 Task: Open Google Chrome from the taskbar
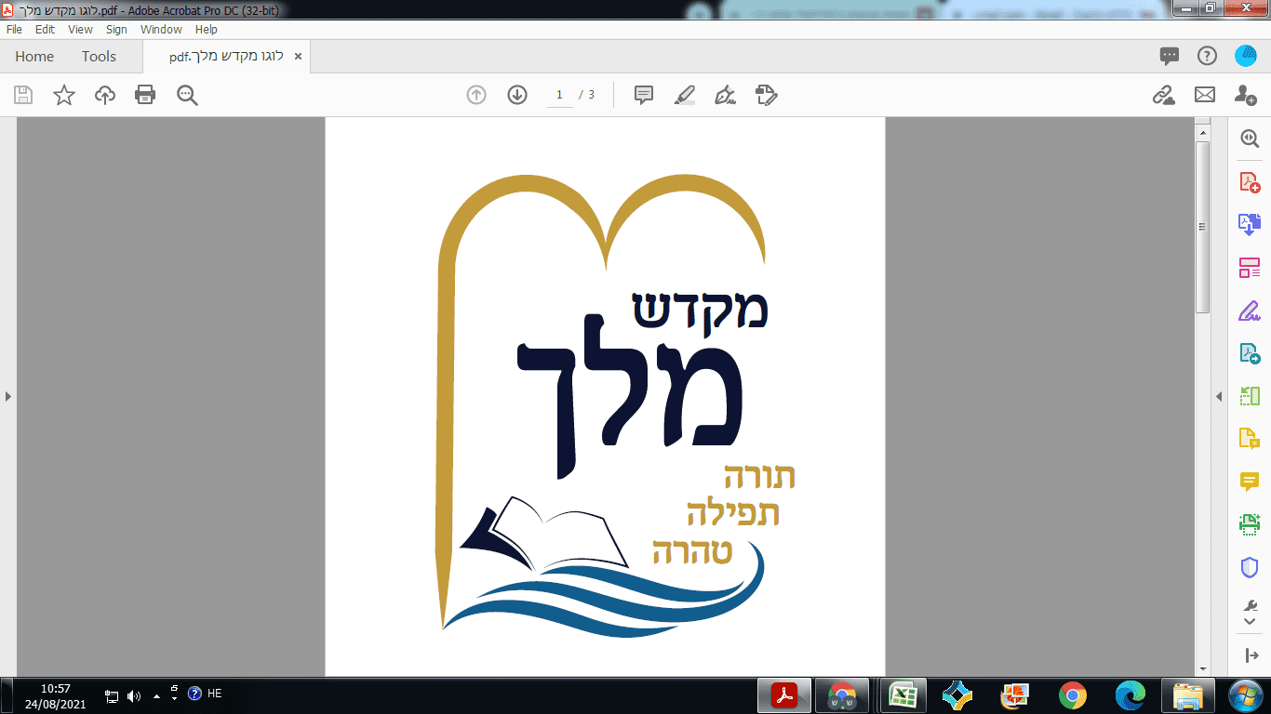click(1072, 695)
